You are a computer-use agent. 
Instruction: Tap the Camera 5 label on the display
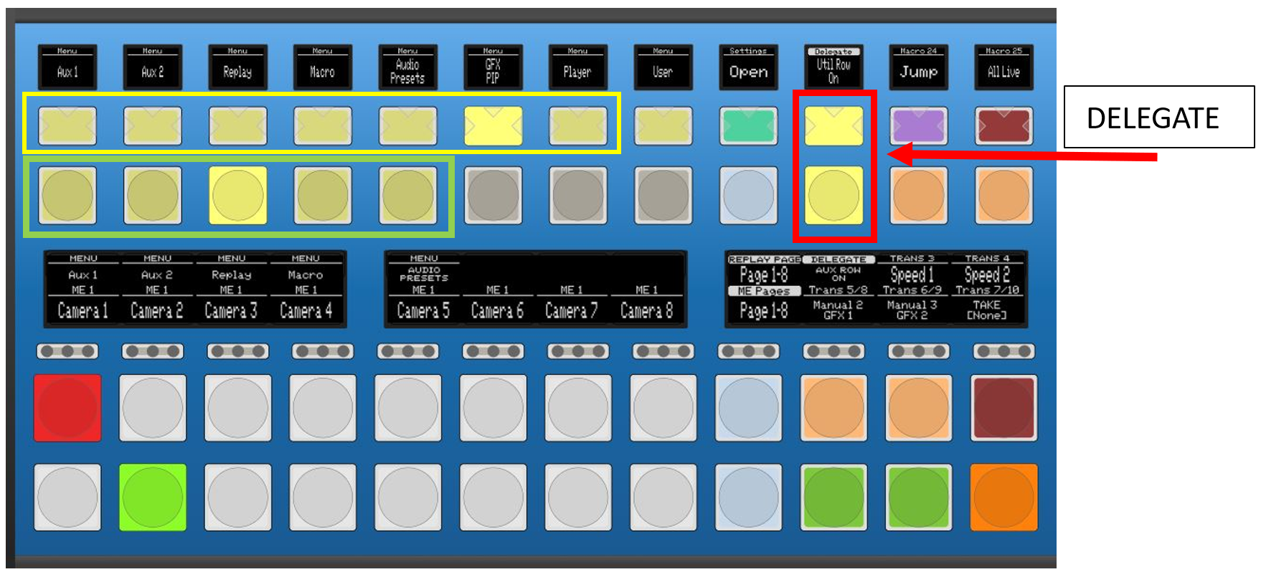423,311
